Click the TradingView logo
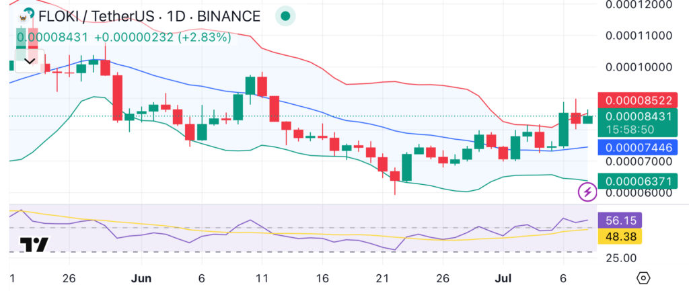This screenshot has height=291, width=689. pyautogui.click(x=34, y=245)
